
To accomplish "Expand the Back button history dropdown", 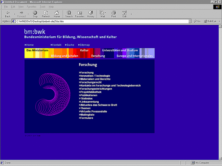I will (x=14, y=14).
